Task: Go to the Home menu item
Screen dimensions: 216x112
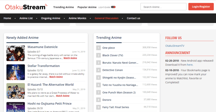Action: click(x=7, y=18)
